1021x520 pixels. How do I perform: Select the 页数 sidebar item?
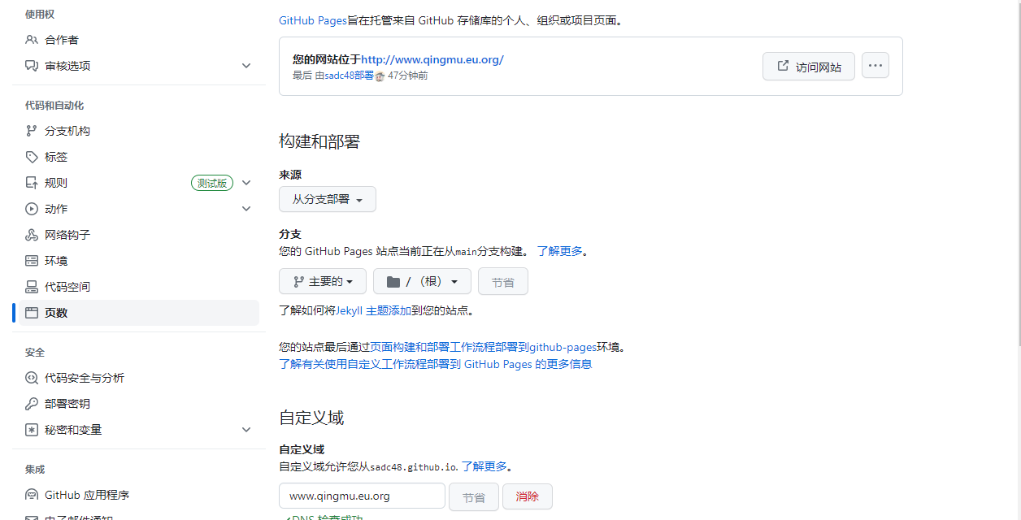click(x=138, y=313)
